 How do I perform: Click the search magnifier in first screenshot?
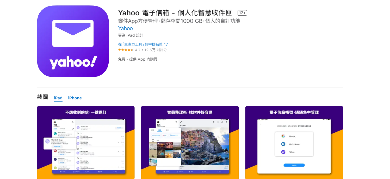(73, 122)
